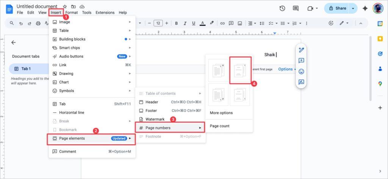
Task: Open the Edit menu
Action: point(31,12)
